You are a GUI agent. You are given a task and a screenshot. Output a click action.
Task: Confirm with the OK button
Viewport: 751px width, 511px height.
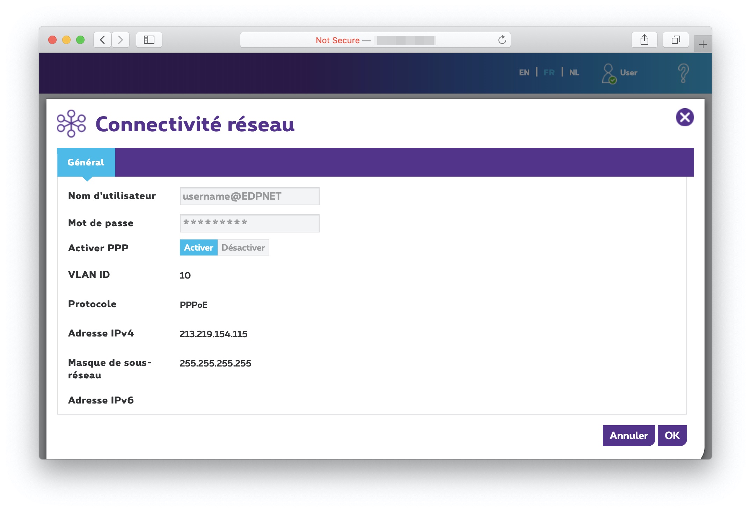tap(672, 436)
